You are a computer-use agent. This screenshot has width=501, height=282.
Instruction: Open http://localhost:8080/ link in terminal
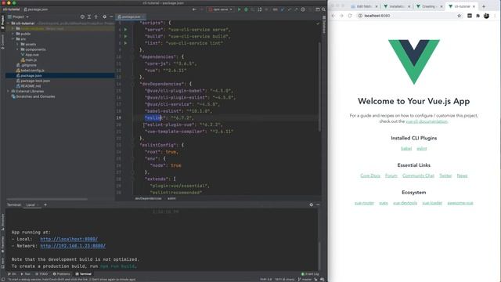pos(69,239)
